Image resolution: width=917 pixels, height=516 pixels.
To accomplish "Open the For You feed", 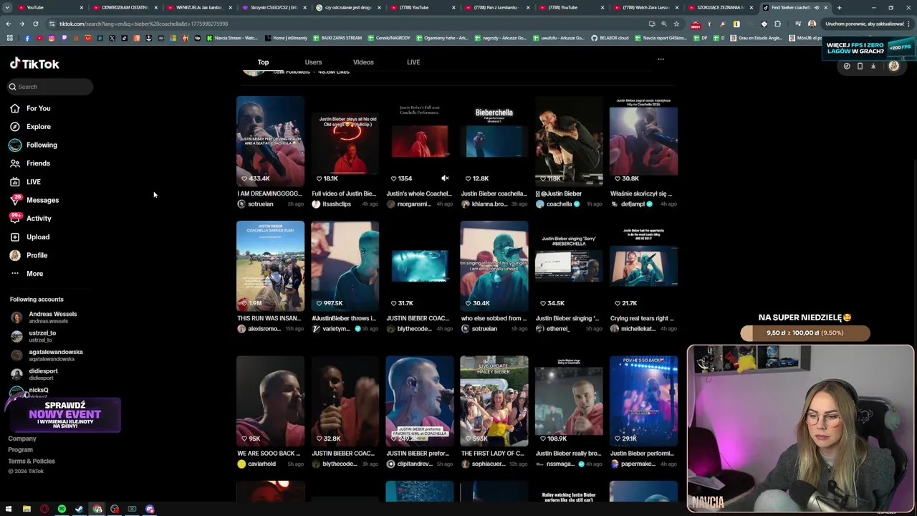I will tap(30, 108).
